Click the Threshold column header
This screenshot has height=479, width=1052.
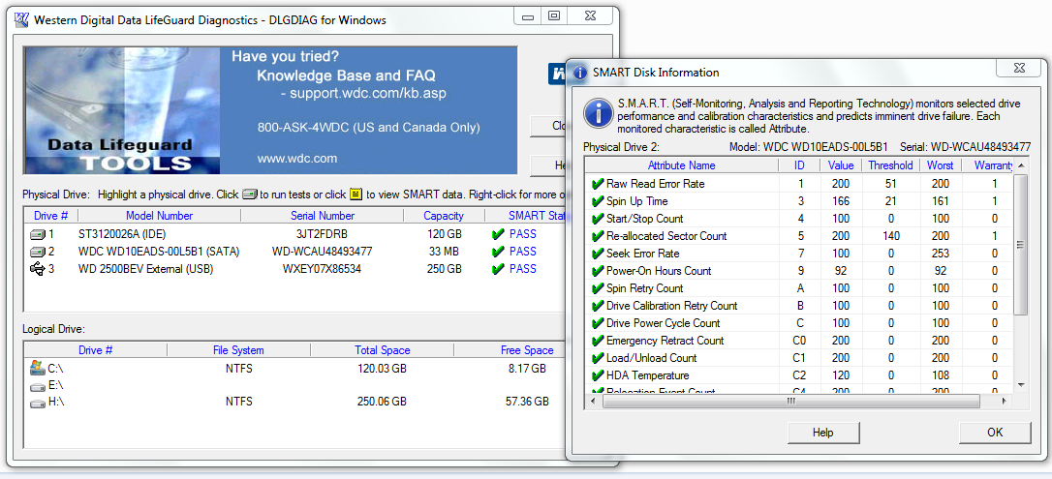click(x=890, y=165)
